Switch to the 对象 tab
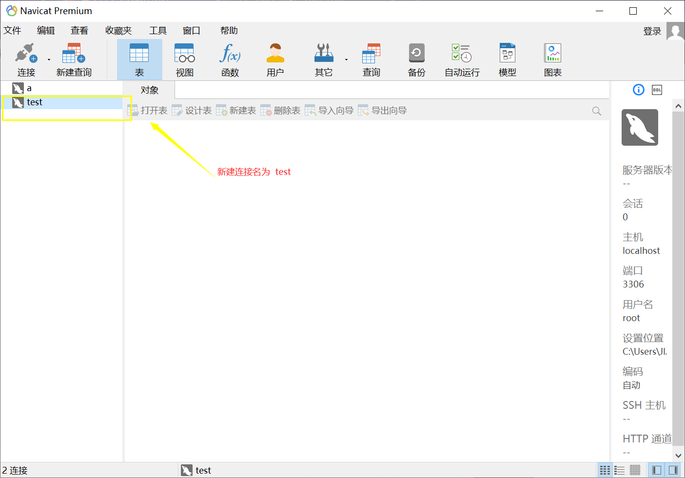 pos(150,90)
